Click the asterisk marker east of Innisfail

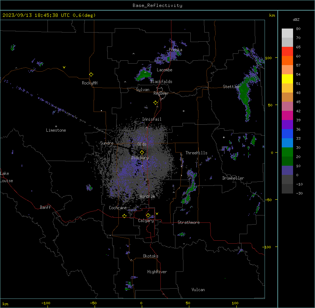[x=183, y=111]
